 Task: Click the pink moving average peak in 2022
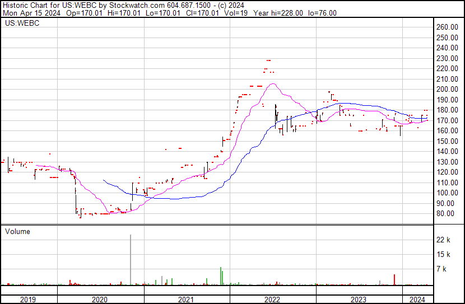point(273,84)
